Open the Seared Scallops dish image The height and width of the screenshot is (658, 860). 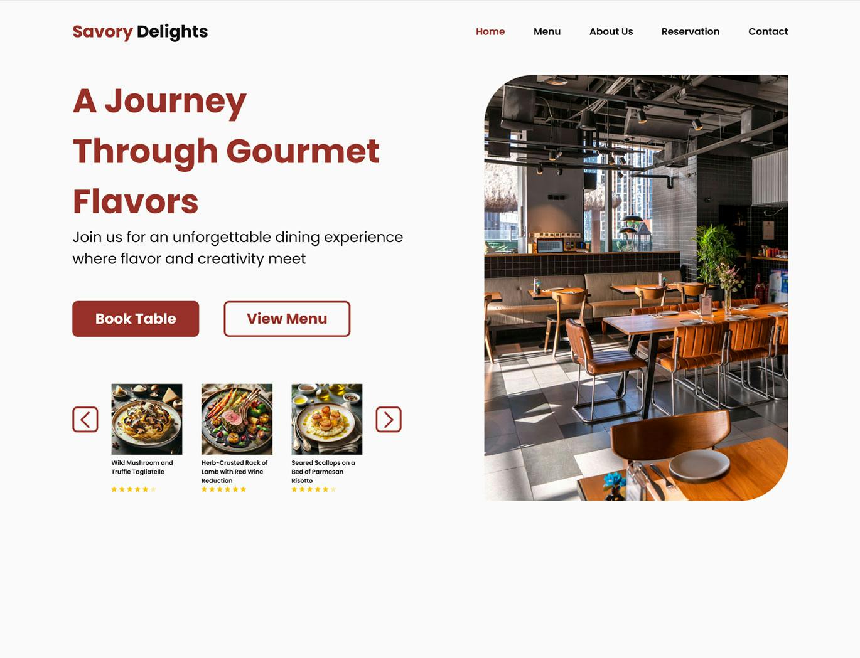[x=327, y=419]
